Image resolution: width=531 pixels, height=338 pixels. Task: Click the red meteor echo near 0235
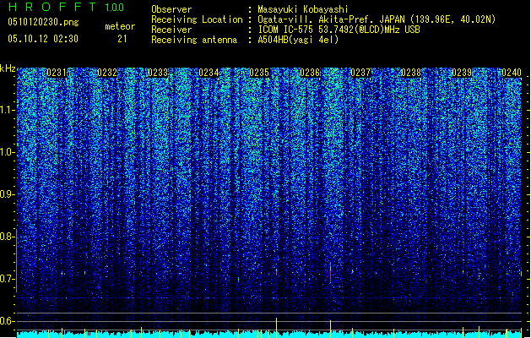277,273
